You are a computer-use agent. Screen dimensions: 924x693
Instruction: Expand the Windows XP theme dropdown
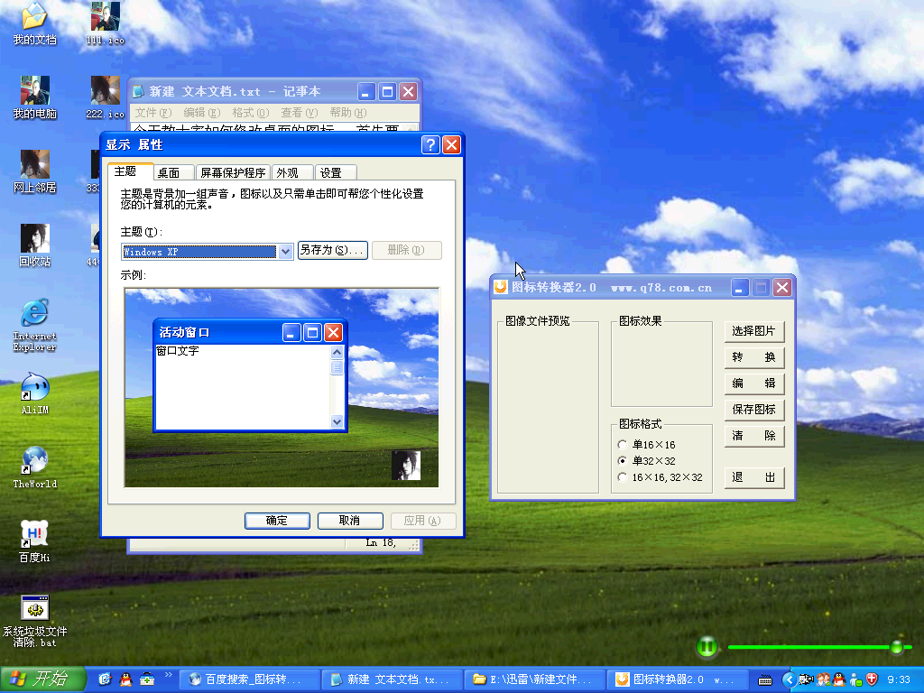[x=285, y=252]
